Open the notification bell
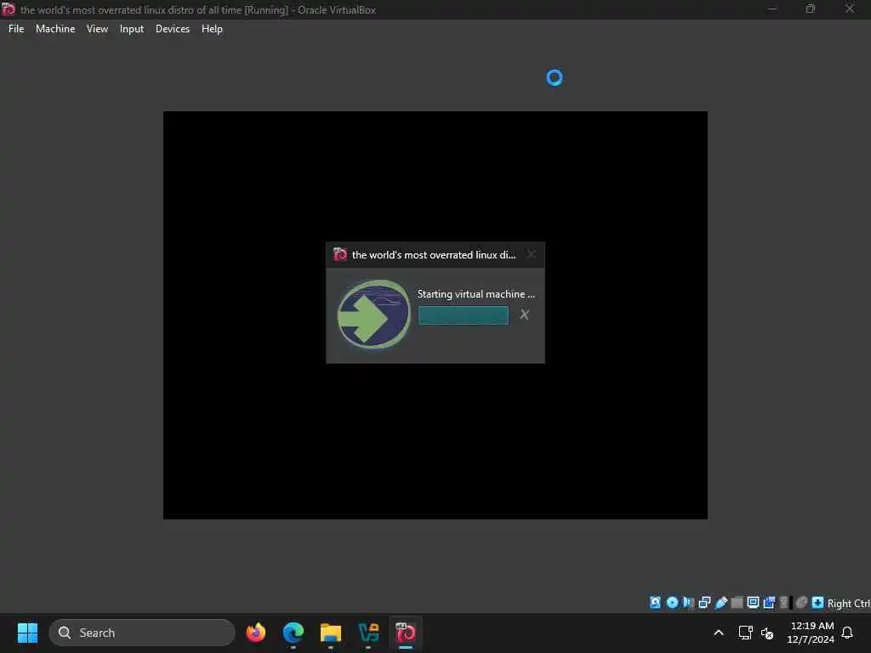Screen dimensions: 871x653 tap(847, 633)
